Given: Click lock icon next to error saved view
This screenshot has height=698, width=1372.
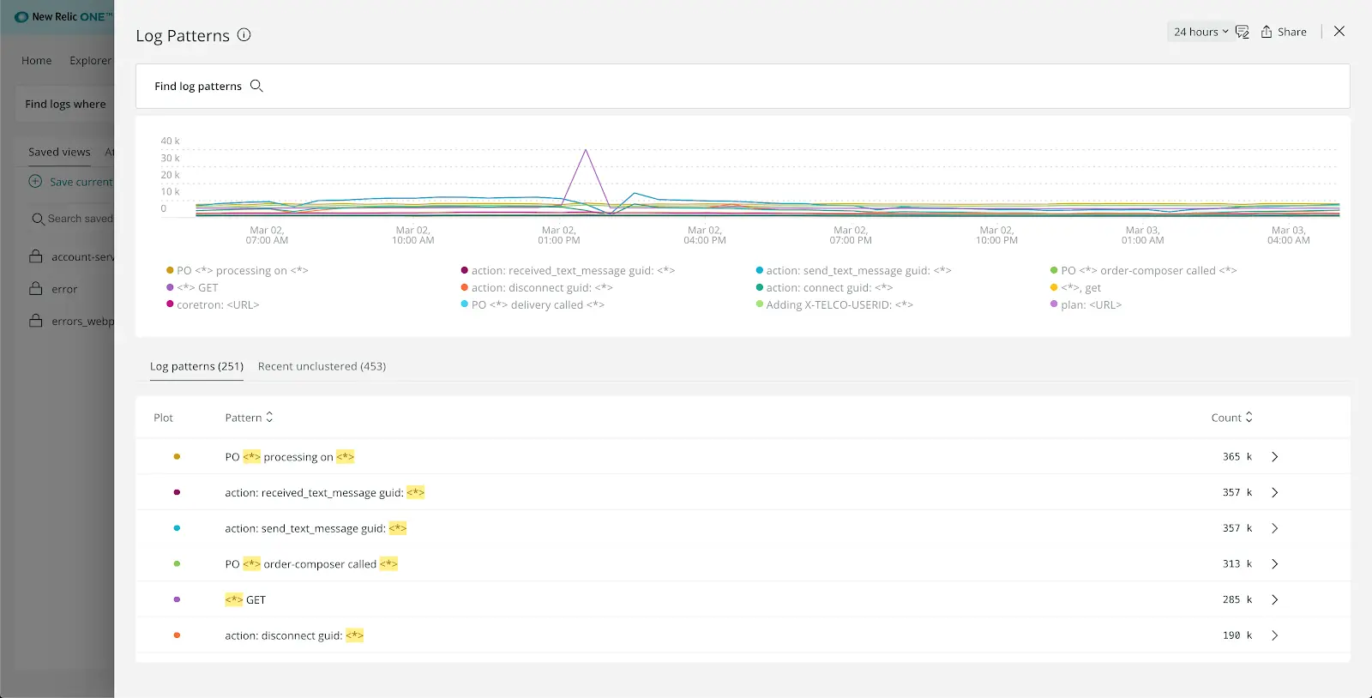Looking at the screenshot, I should pyautogui.click(x=36, y=289).
